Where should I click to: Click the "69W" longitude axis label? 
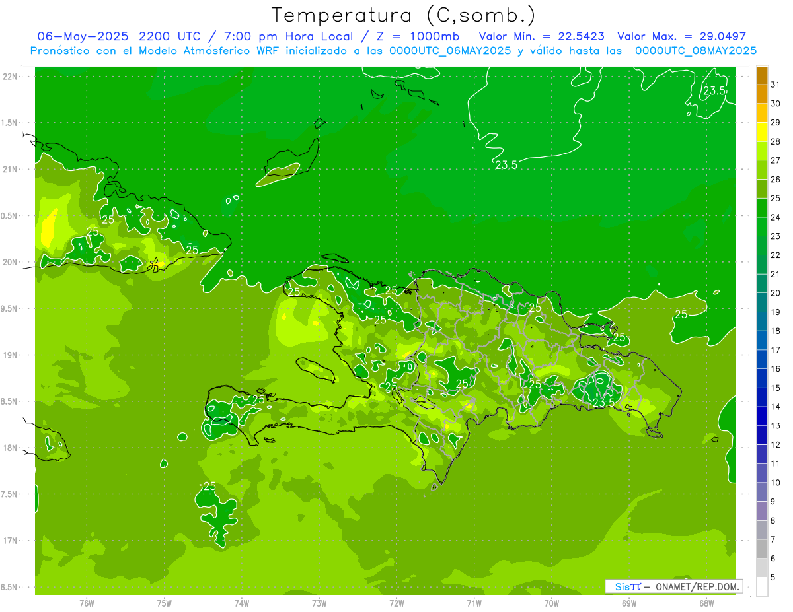[x=629, y=603]
